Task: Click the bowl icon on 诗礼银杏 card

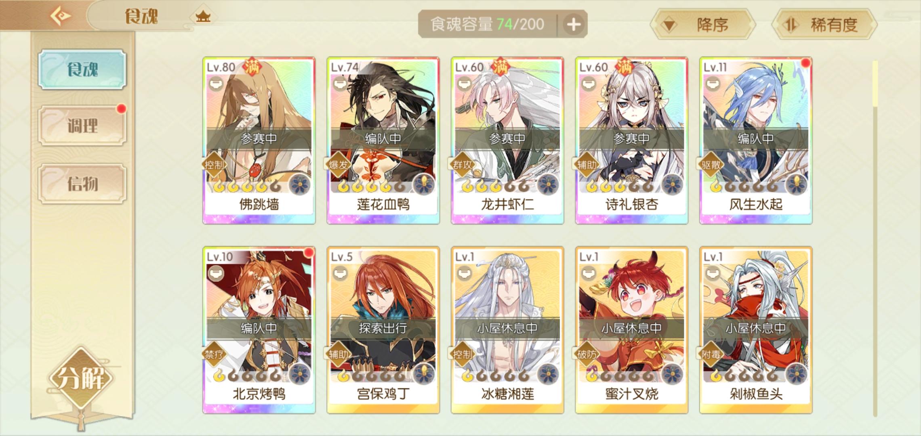Action: (x=588, y=84)
